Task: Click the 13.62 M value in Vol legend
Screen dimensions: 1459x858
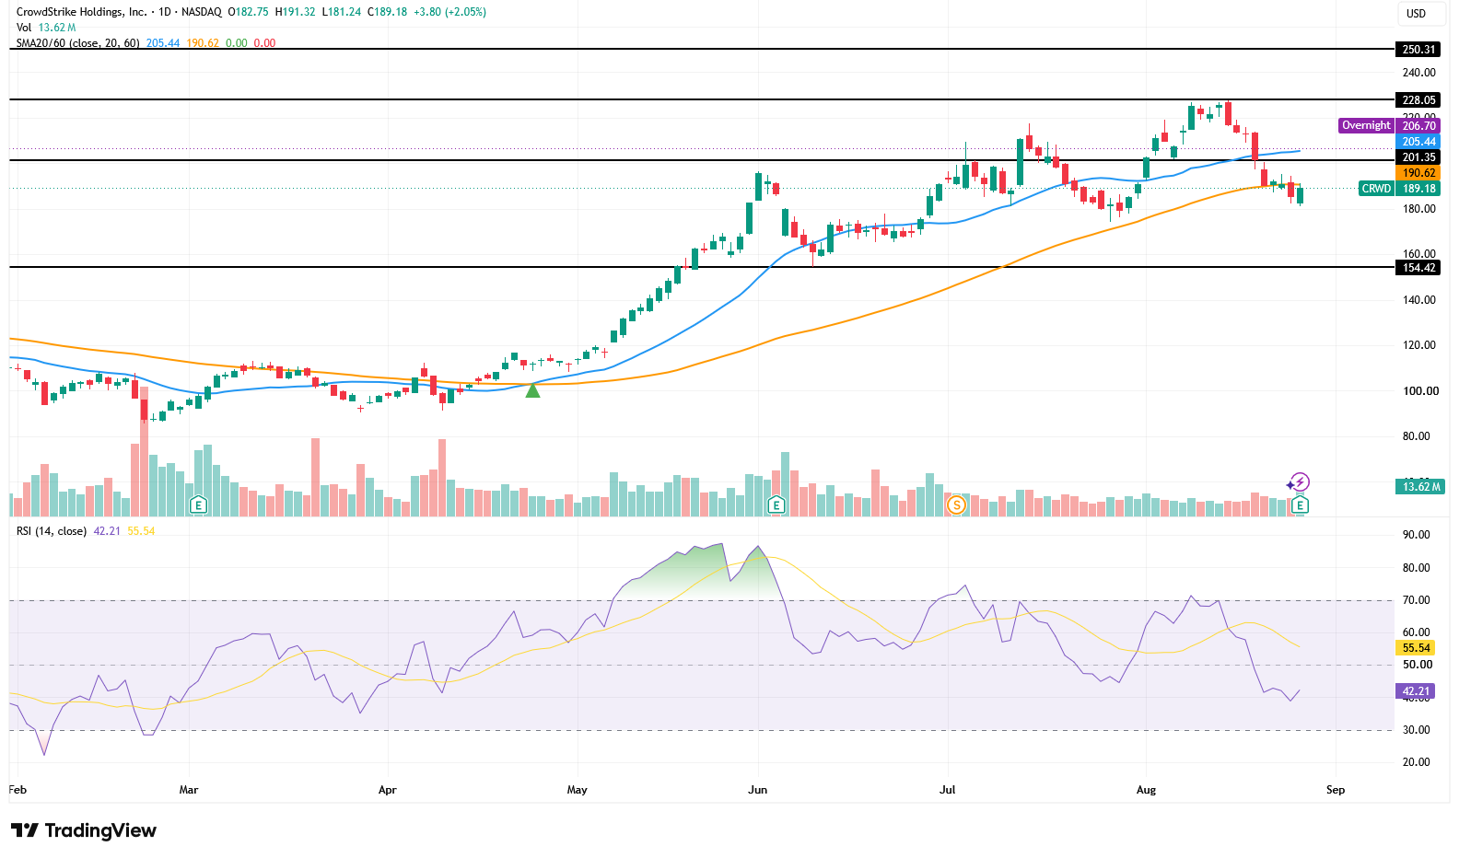Action: pyautogui.click(x=57, y=28)
